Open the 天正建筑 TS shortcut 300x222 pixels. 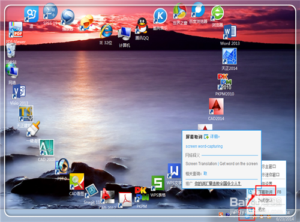pyautogui.click(x=26, y=113)
